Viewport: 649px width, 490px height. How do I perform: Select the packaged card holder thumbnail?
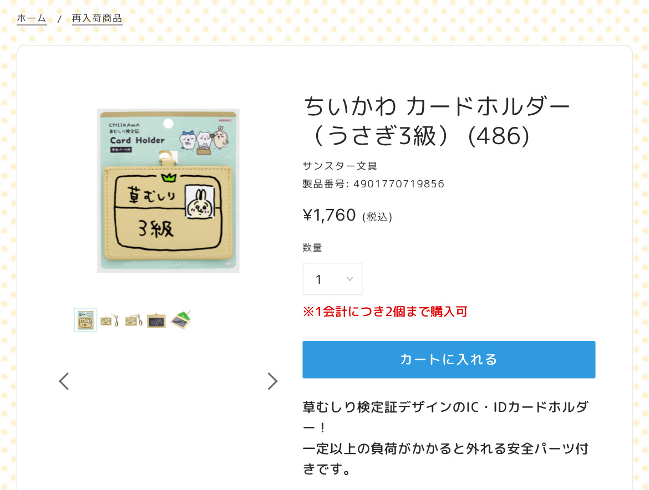tap(85, 320)
